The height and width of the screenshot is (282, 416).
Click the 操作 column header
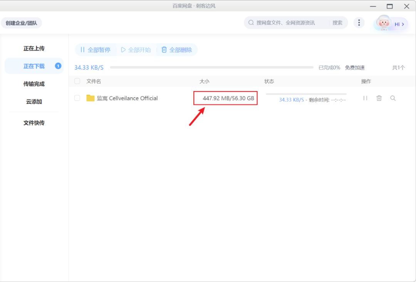[366, 81]
